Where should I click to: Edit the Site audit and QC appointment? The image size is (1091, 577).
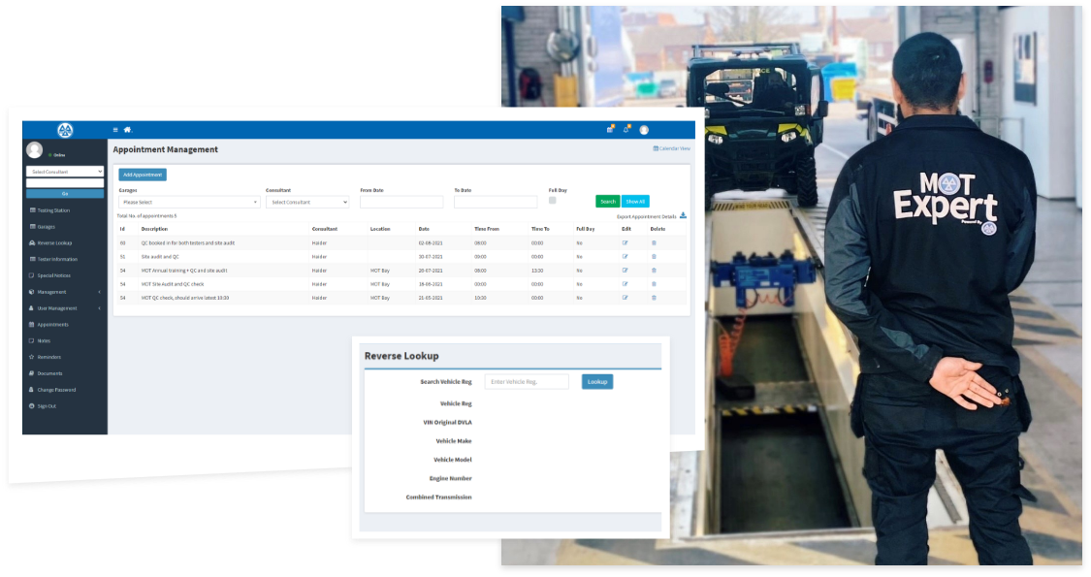click(x=625, y=257)
